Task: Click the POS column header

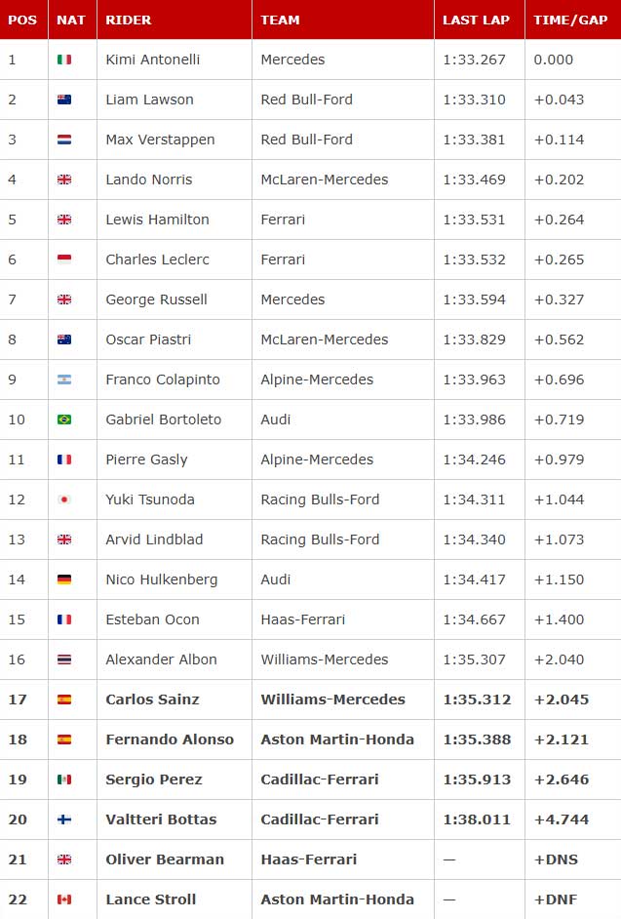Action: click(x=24, y=20)
